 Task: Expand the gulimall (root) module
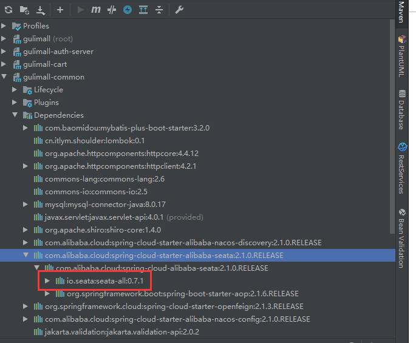4,38
